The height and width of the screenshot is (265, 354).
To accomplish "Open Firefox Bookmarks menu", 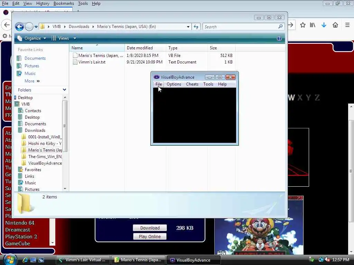I will [x=64, y=3].
